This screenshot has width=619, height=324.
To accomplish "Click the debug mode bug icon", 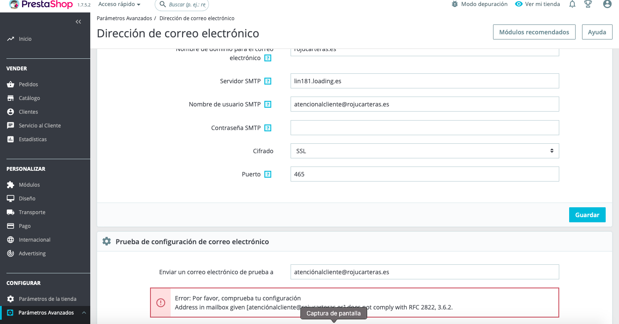I will click(455, 4).
